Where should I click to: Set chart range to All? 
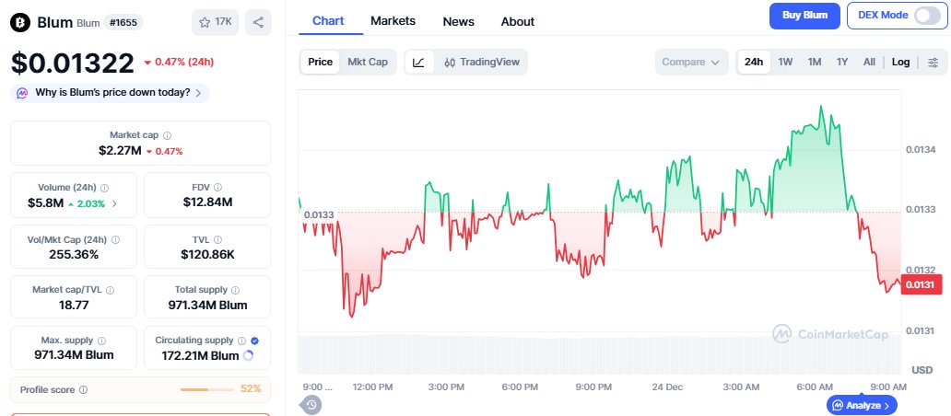[x=869, y=62]
